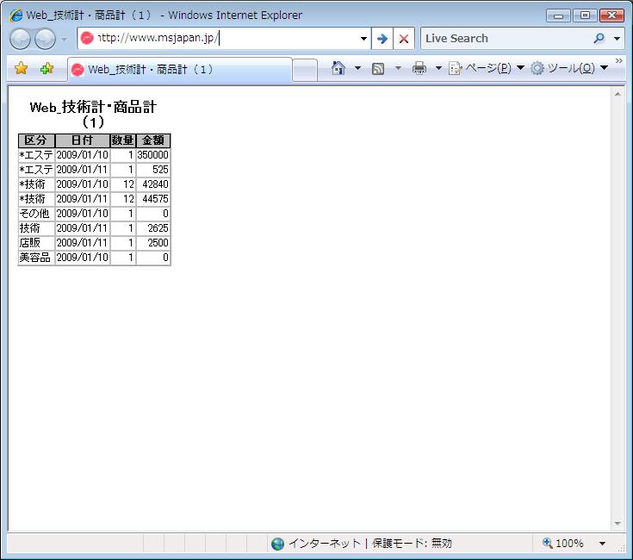Click the Live Search magnifier icon
633x560 pixels.
[599, 39]
